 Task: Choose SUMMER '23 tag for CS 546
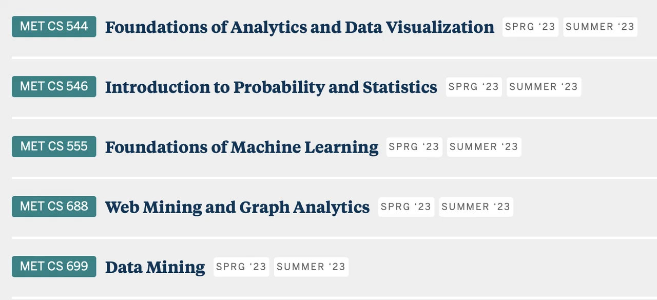pyautogui.click(x=544, y=87)
